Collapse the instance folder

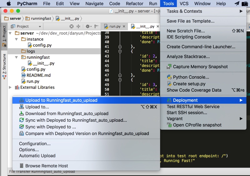[x=17, y=39]
